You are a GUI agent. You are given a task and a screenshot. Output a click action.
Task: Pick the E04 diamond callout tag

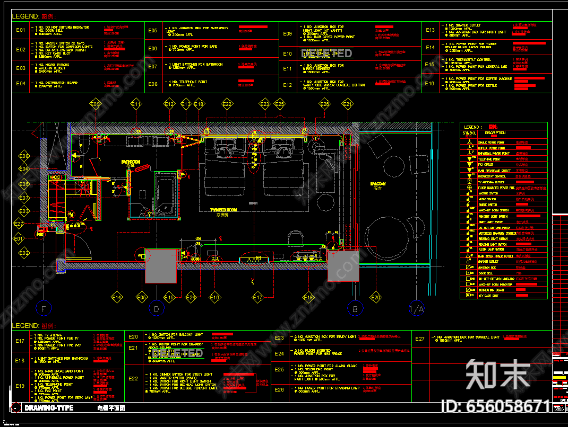tap(24, 168)
